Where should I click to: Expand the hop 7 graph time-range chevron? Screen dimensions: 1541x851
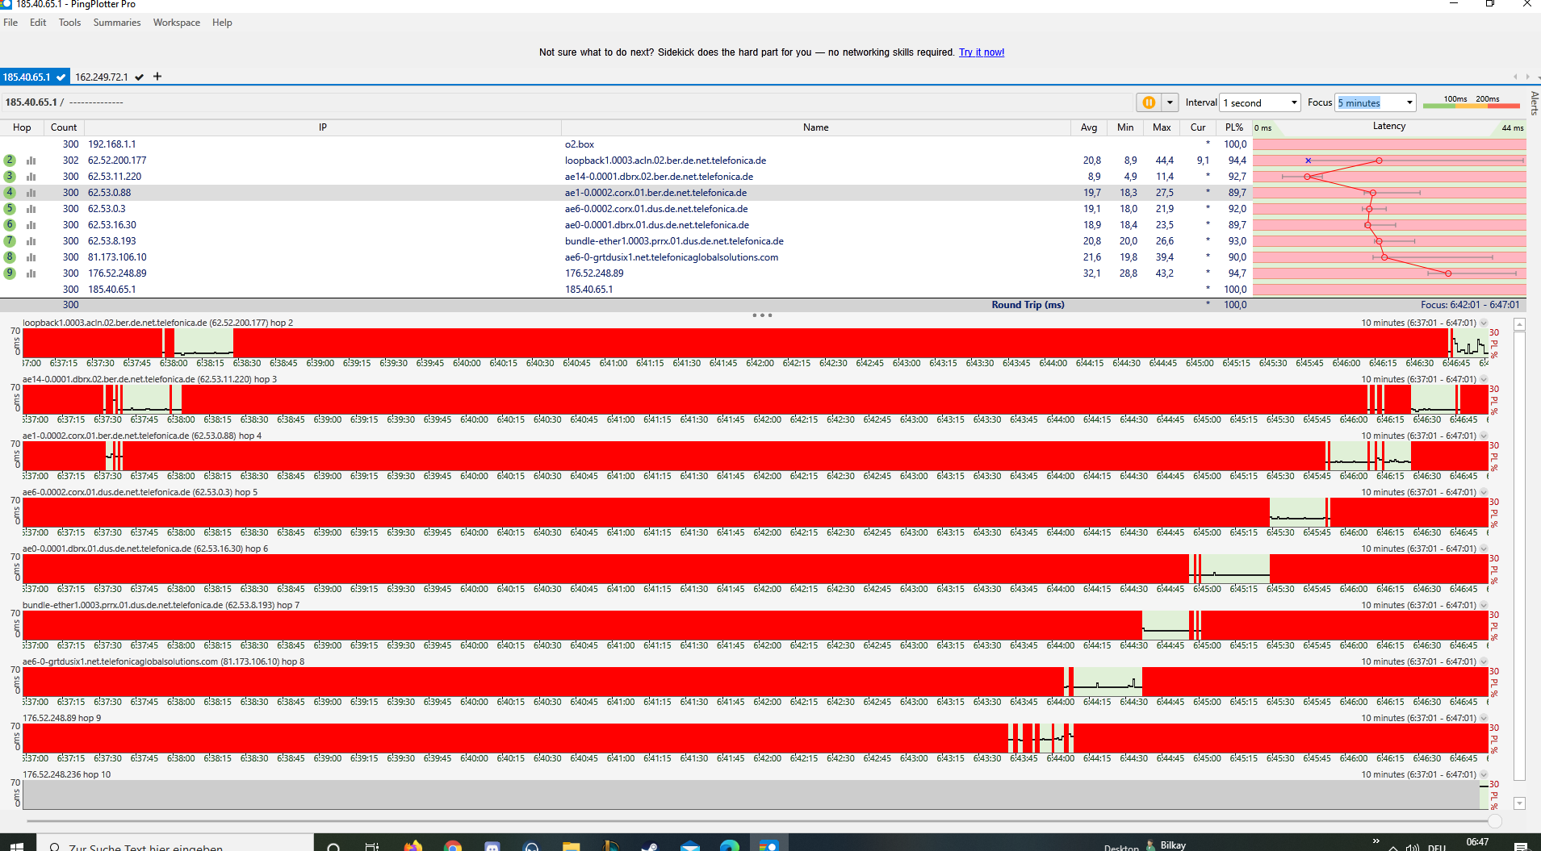1484,605
